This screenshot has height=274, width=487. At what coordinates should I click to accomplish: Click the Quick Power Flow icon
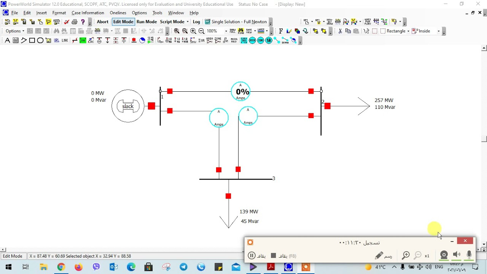(x=368, y=22)
